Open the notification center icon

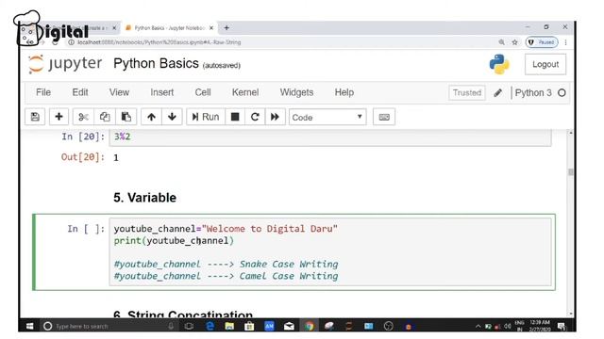click(x=562, y=326)
